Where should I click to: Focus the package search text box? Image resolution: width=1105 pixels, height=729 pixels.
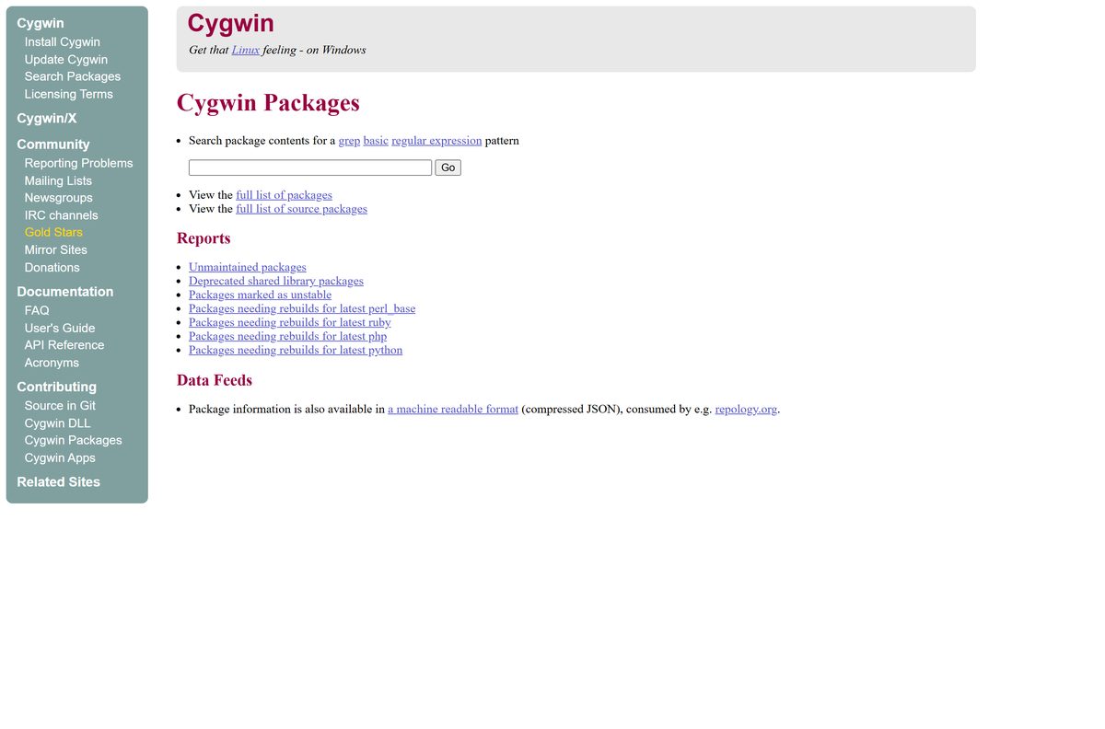pyautogui.click(x=310, y=168)
